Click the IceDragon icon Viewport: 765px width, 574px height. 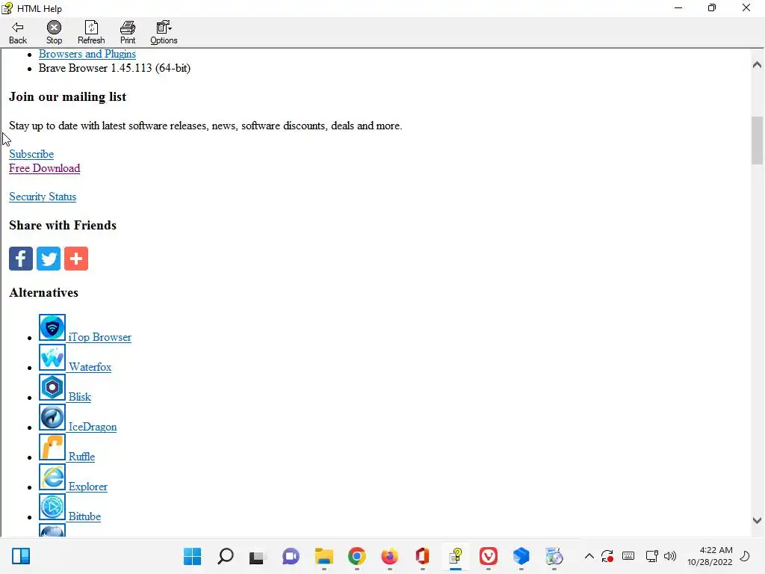(52, 417)
